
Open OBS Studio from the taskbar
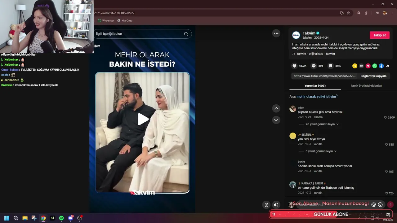pyautogui.click(x=79, y=218)
